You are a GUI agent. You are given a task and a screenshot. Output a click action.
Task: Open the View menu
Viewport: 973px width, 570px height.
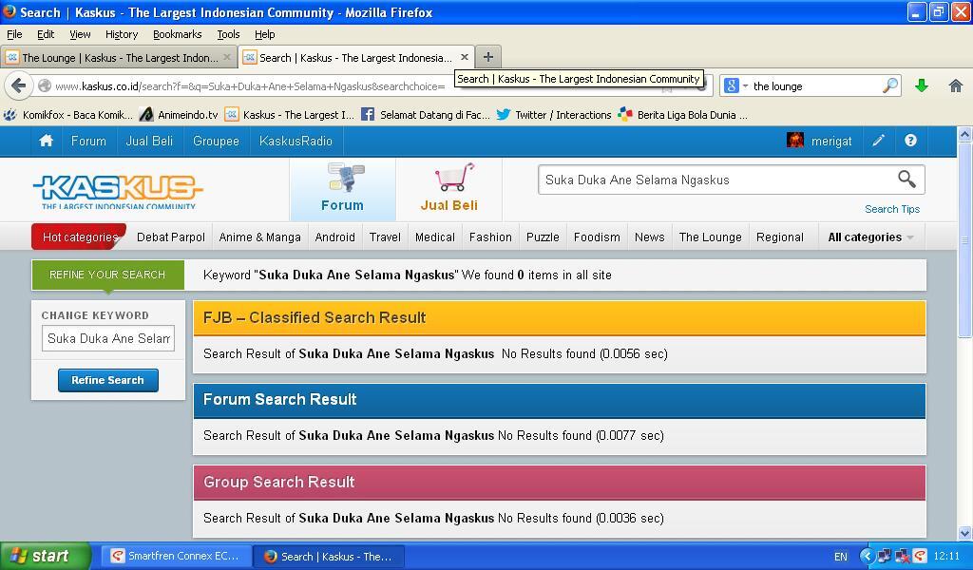coord(80,34)
